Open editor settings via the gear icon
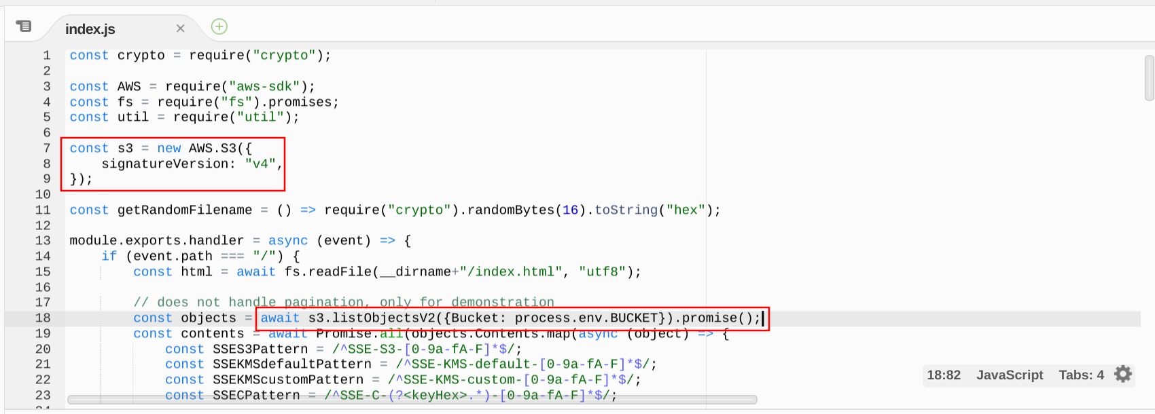1155x414 pixels. coord(1123,374)
